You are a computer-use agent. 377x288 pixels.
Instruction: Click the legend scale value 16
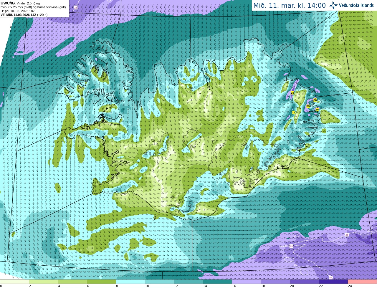(234, 286)
